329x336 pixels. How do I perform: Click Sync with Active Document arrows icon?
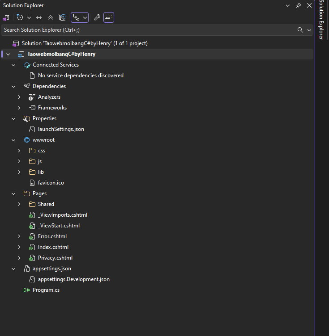coord(39,17)
